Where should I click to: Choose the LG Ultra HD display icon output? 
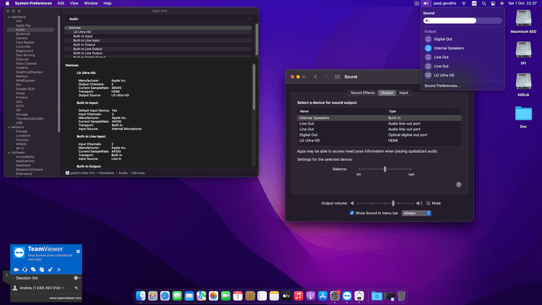click(428, 75)
